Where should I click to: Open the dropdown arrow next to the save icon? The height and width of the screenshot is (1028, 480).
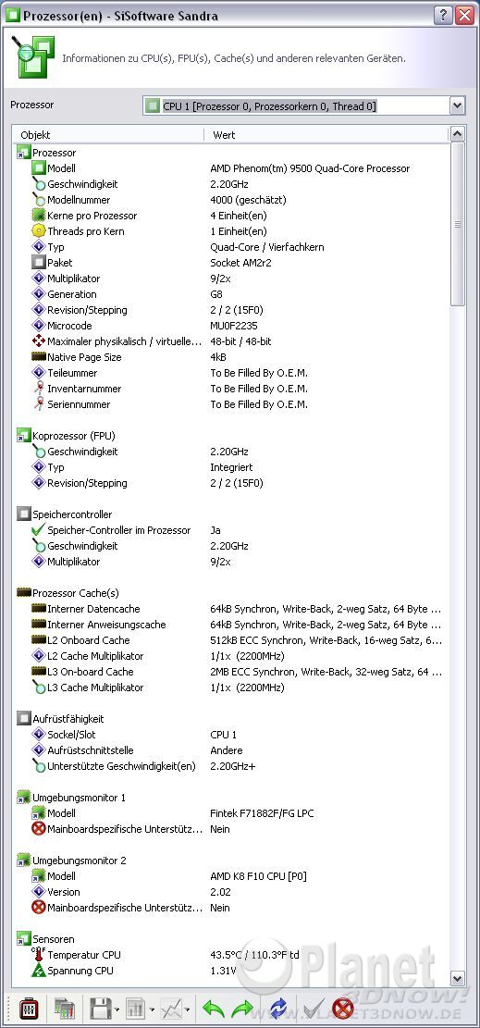[116, 1009]
